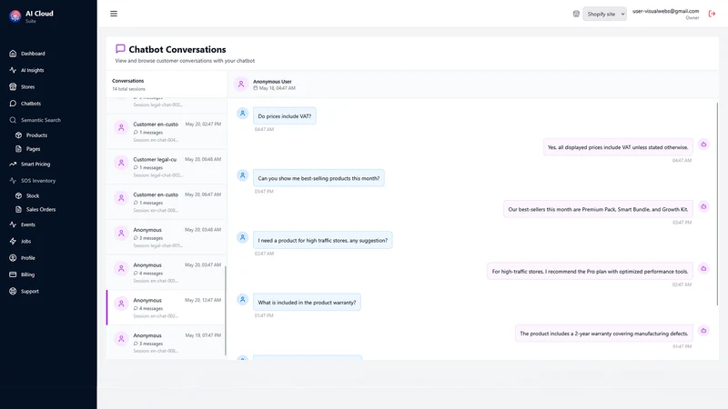Click the Billing card icon

coord(13,274)
